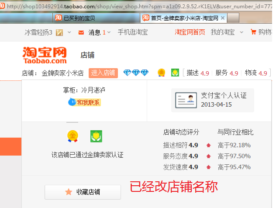
Task: Click the red up arrow beside 描述相符 4.9
Action: (209, 146)
